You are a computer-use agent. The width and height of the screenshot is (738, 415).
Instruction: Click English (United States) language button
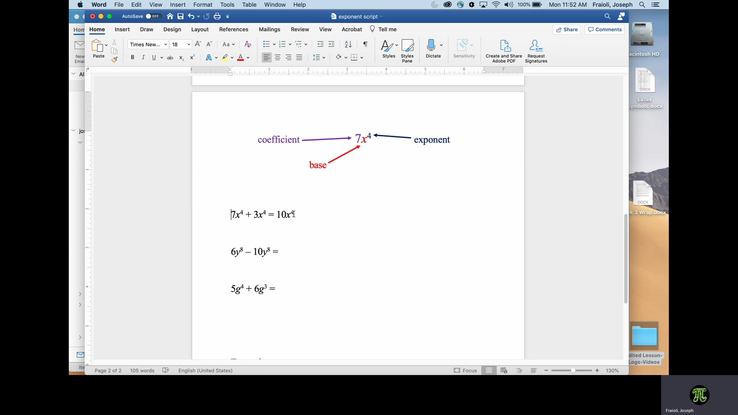tap(205, 370)
